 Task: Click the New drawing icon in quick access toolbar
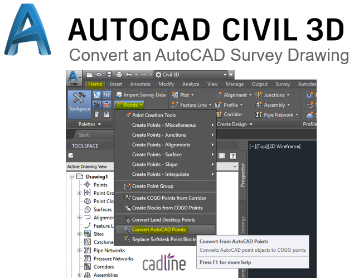pyautogui.click(x=90, y=75)
